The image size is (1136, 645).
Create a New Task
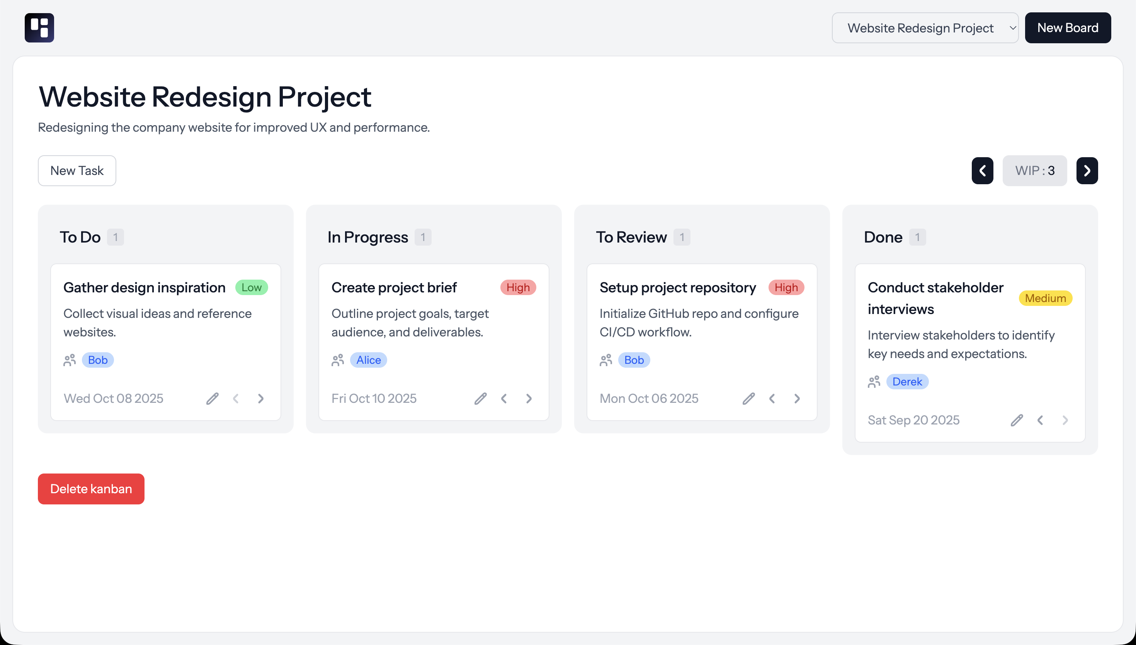pos(77,171)
